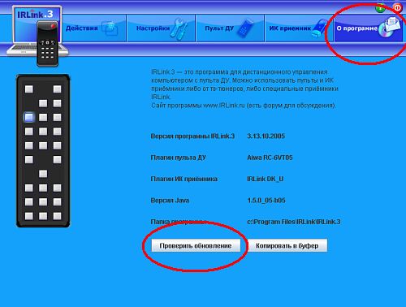
Task: Click the green round button near top corner
Action: pos(381,8)
